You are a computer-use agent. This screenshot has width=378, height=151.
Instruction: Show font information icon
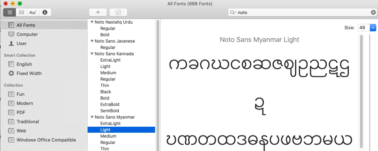coord(45,12)
